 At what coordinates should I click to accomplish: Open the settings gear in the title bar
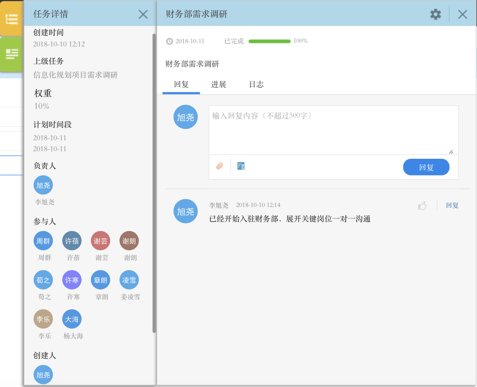pos(435,14)
